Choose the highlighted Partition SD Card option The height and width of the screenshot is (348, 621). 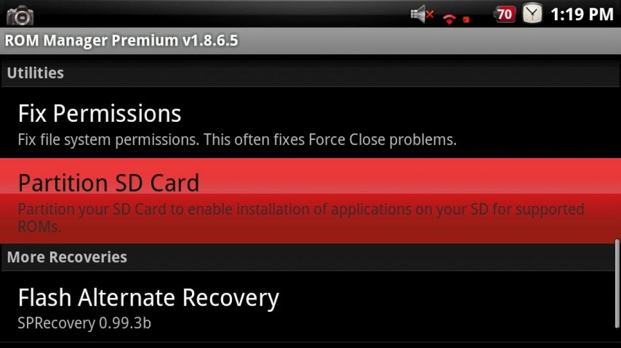coord(310,201)
